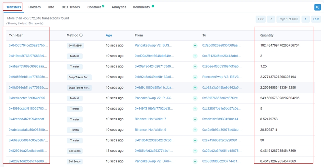
Task: Open transaction hash 0x845c5764ce20a237bb
Action: [28, 46]
